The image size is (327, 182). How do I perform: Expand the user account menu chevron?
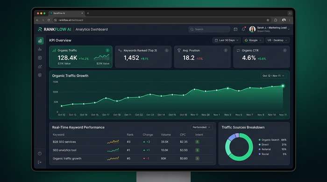(x=289, y=29)
